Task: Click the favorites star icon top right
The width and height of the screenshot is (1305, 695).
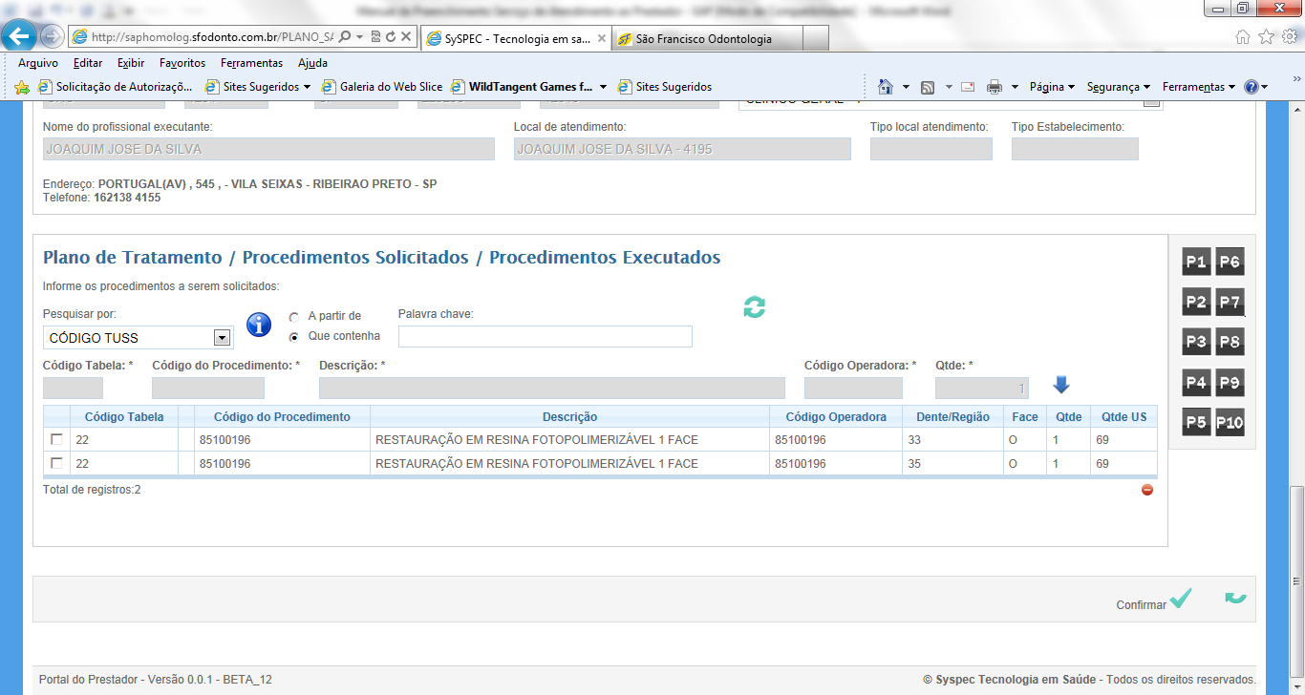Action: pyautogui.click(x=1266, y=37)
